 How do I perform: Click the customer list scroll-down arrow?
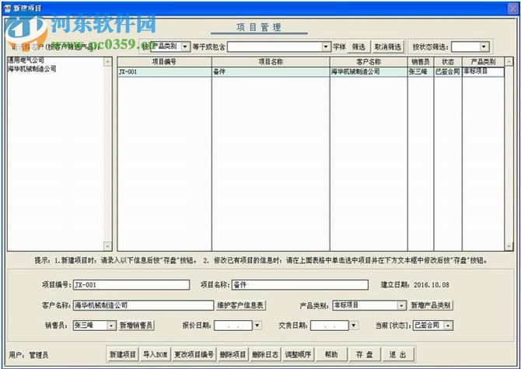(107, 246)
